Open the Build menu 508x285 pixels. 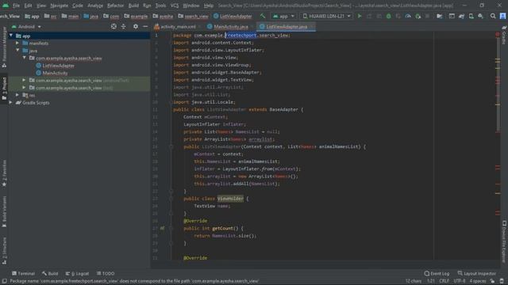click(x=133, y=6)
